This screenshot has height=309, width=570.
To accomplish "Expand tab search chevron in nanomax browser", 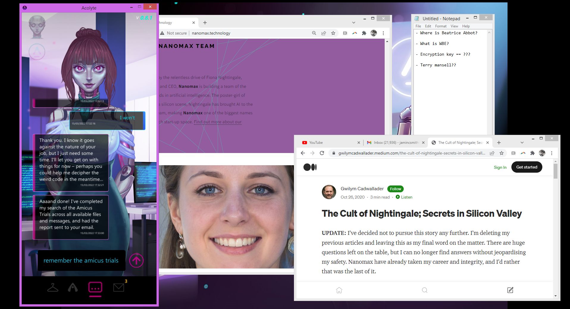I will pos(354,23).
